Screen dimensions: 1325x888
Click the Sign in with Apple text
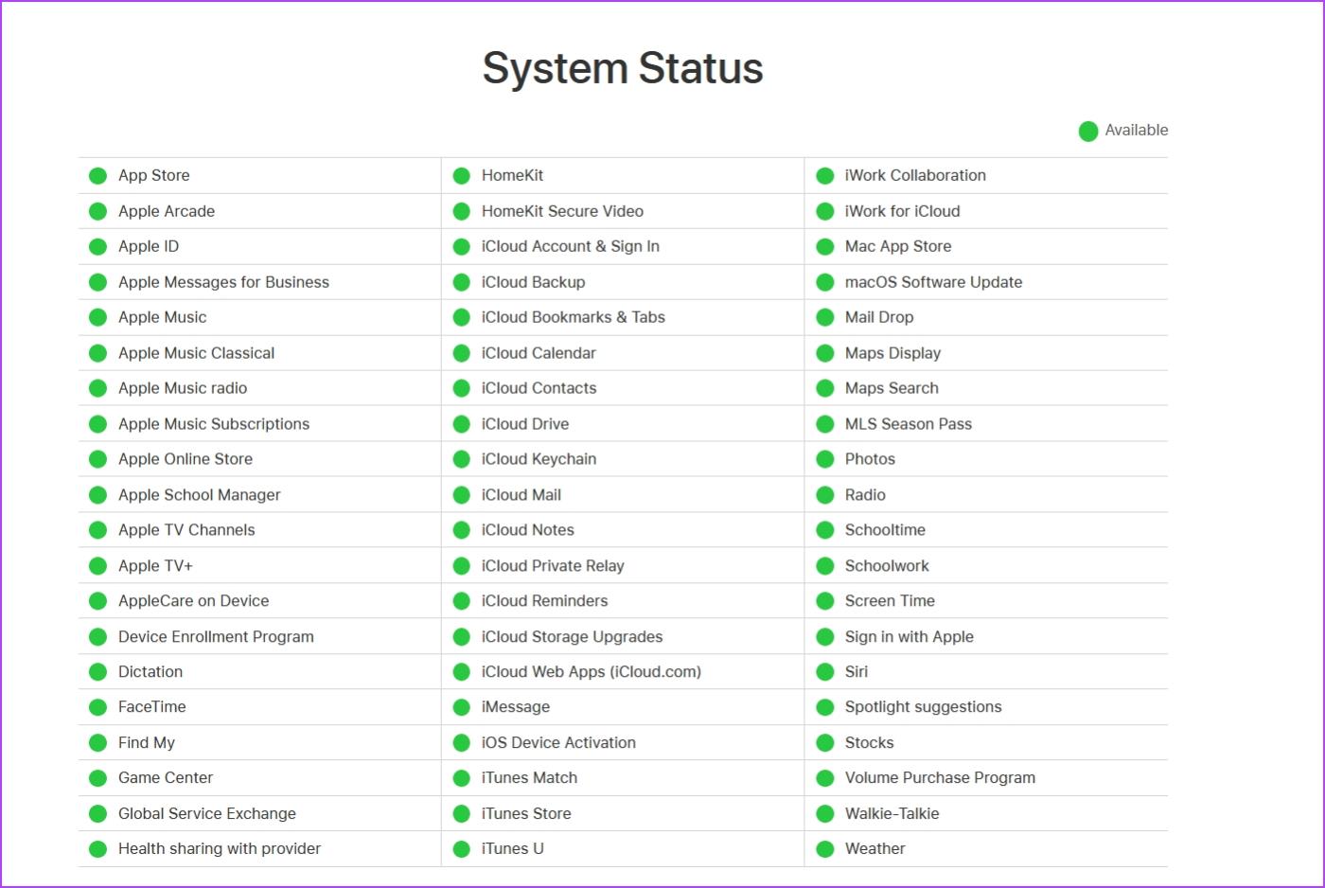909,637
